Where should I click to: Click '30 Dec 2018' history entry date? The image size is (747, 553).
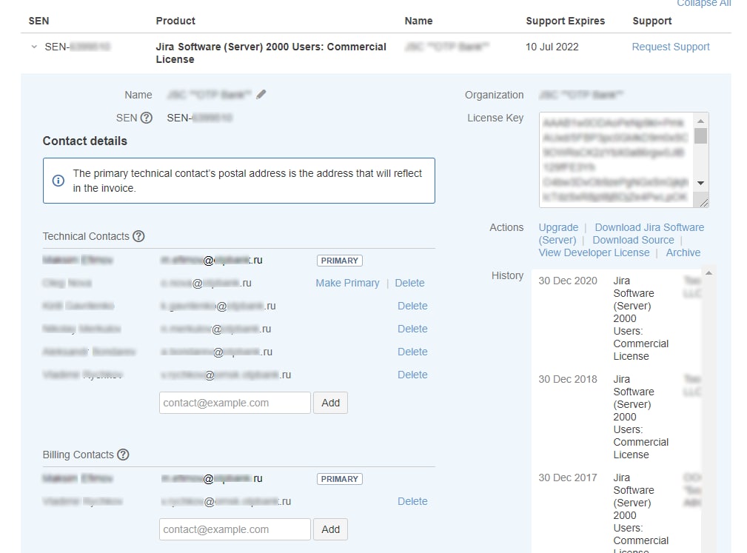(x=567, y=379)
